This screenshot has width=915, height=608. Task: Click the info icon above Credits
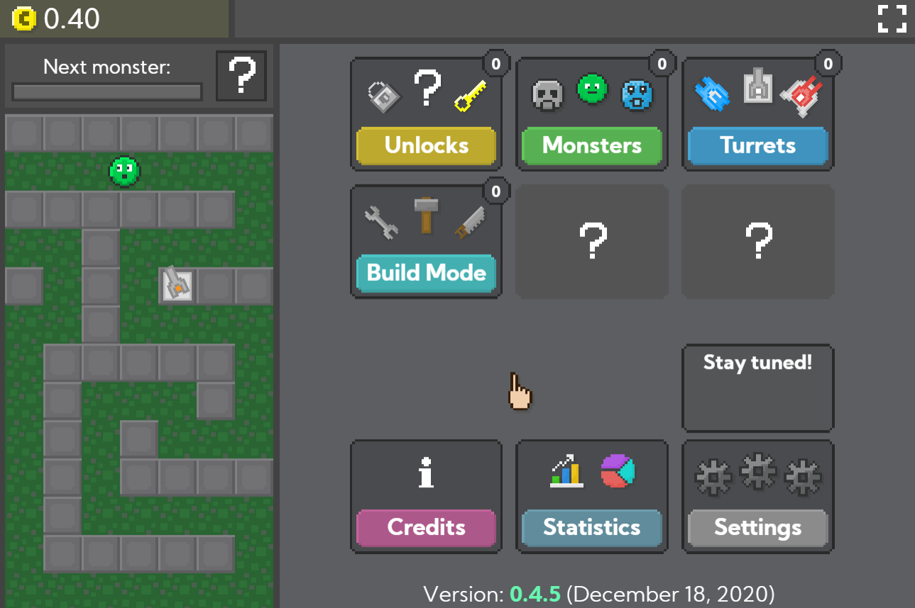pyautogui.click(x=426, y=472)
